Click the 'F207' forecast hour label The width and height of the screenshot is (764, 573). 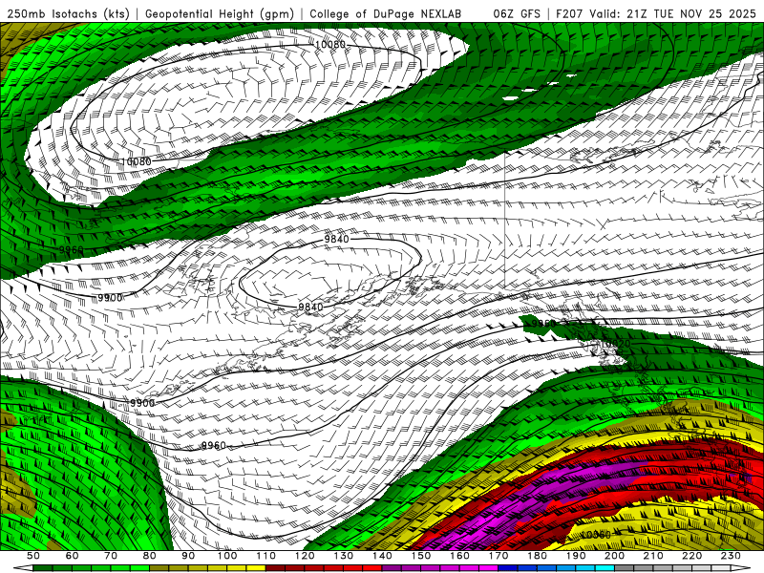tap(569, 14)
